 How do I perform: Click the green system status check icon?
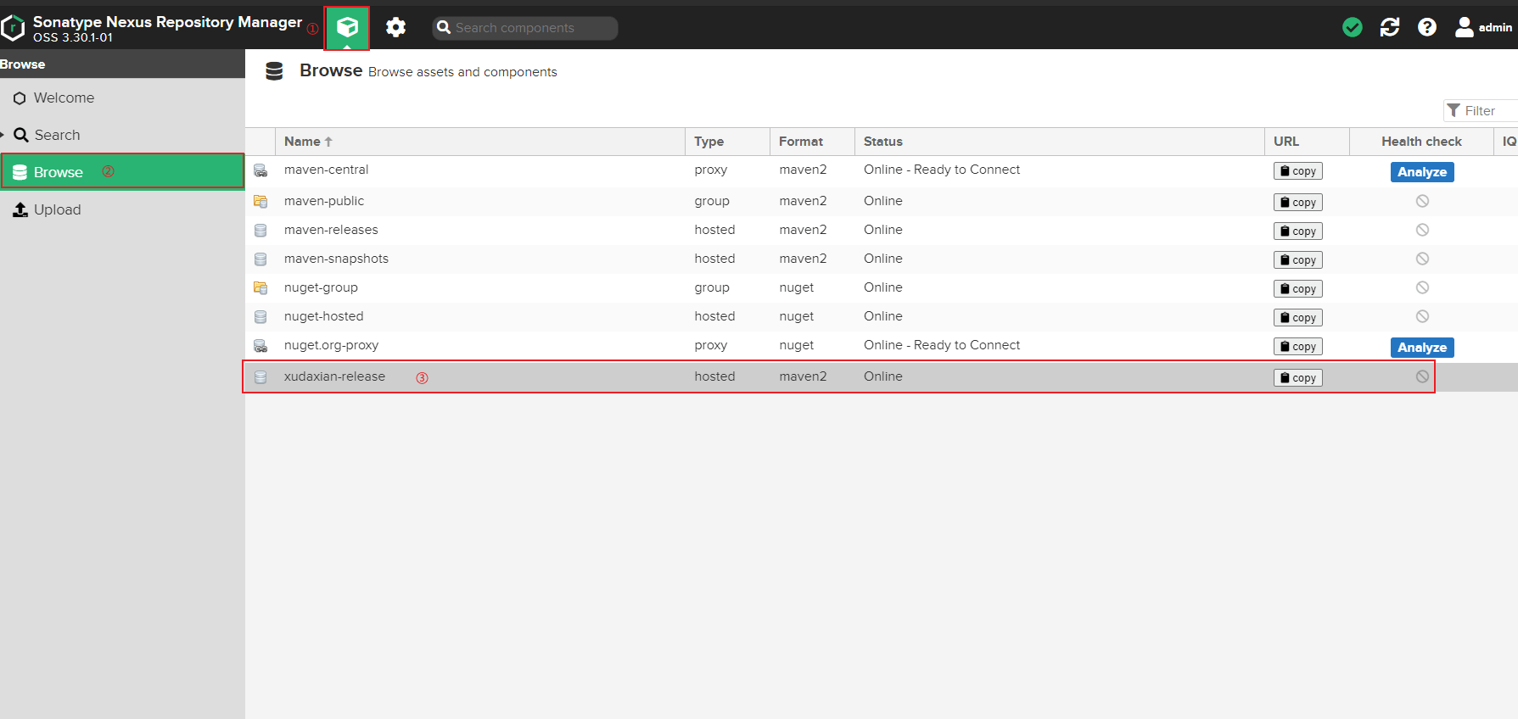point(1353,28)
